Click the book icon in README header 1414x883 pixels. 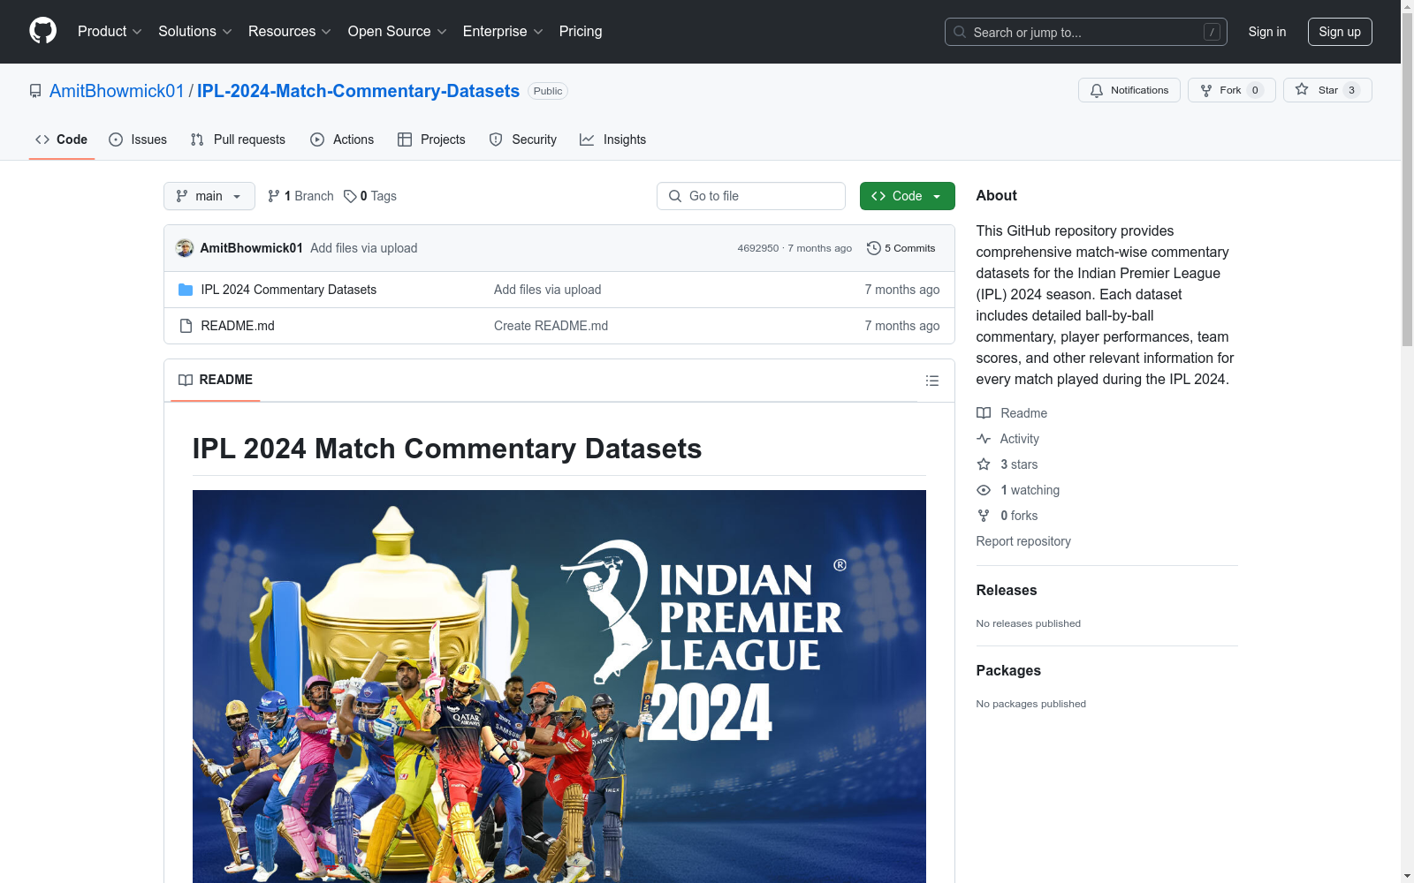click(x=186, y=380)
